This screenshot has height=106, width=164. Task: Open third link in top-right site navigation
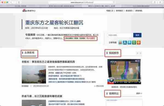tap(129, 11)
